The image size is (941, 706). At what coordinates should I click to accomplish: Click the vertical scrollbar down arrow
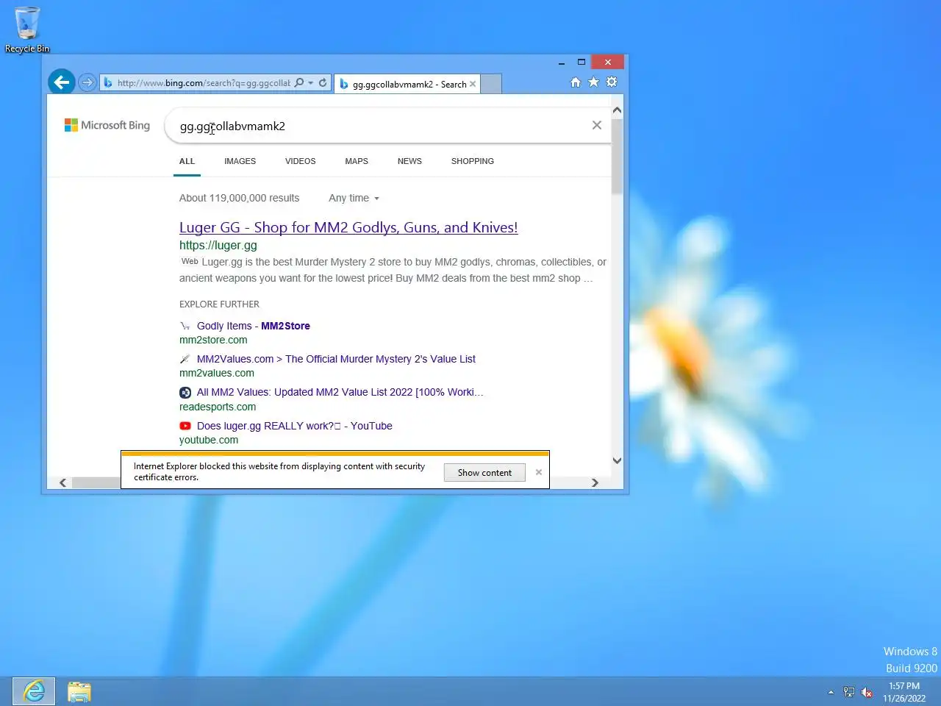[617, 461]
